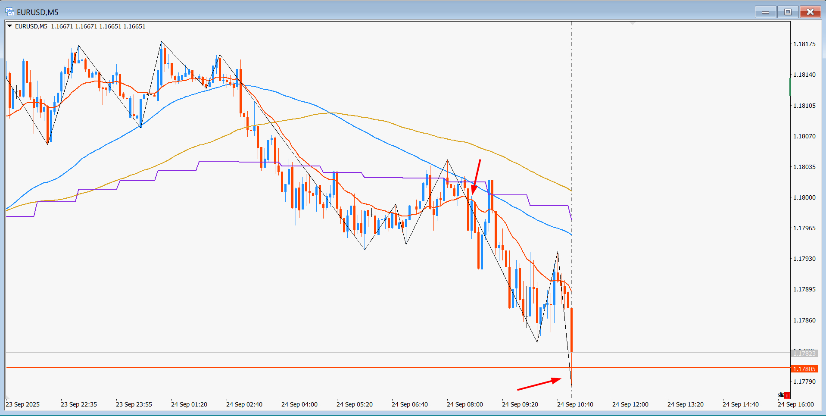Click the 23 Sep 22:35 time label
The width and height of the screenshot is (826, 416).
(79, 404)
